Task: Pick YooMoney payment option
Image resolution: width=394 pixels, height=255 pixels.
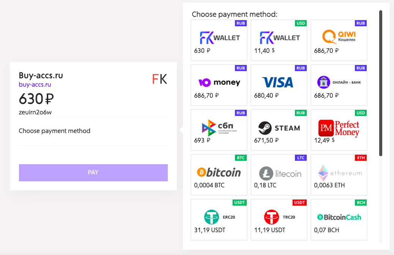Action: [219, 85]
